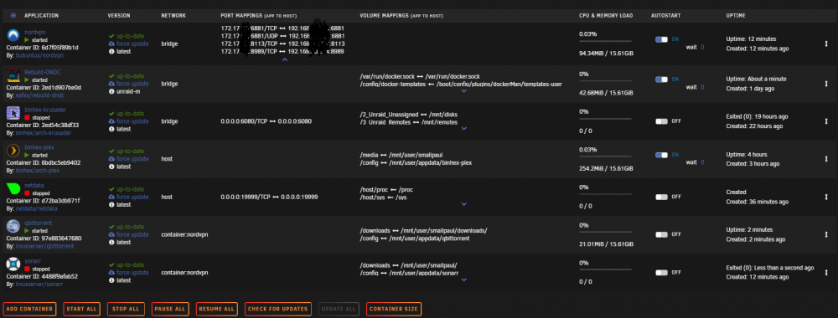Click the red stopped icon under netdata
Screen dimensions: 838x318
(27, 193)
